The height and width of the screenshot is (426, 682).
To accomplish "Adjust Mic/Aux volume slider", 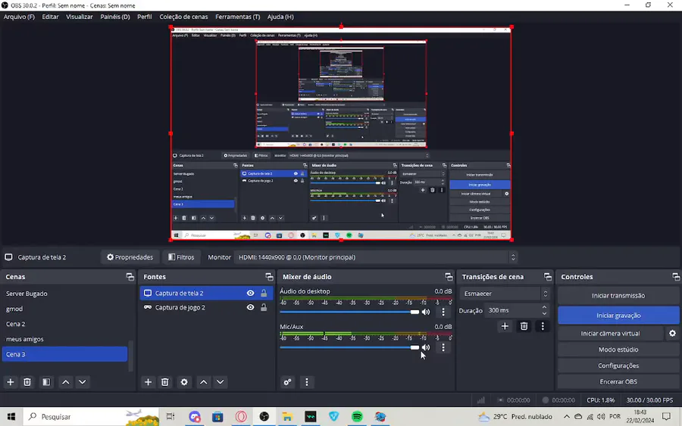I will (x=349, y=347).
